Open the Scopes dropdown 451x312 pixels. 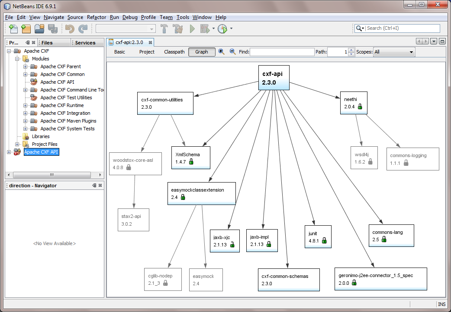394,52
